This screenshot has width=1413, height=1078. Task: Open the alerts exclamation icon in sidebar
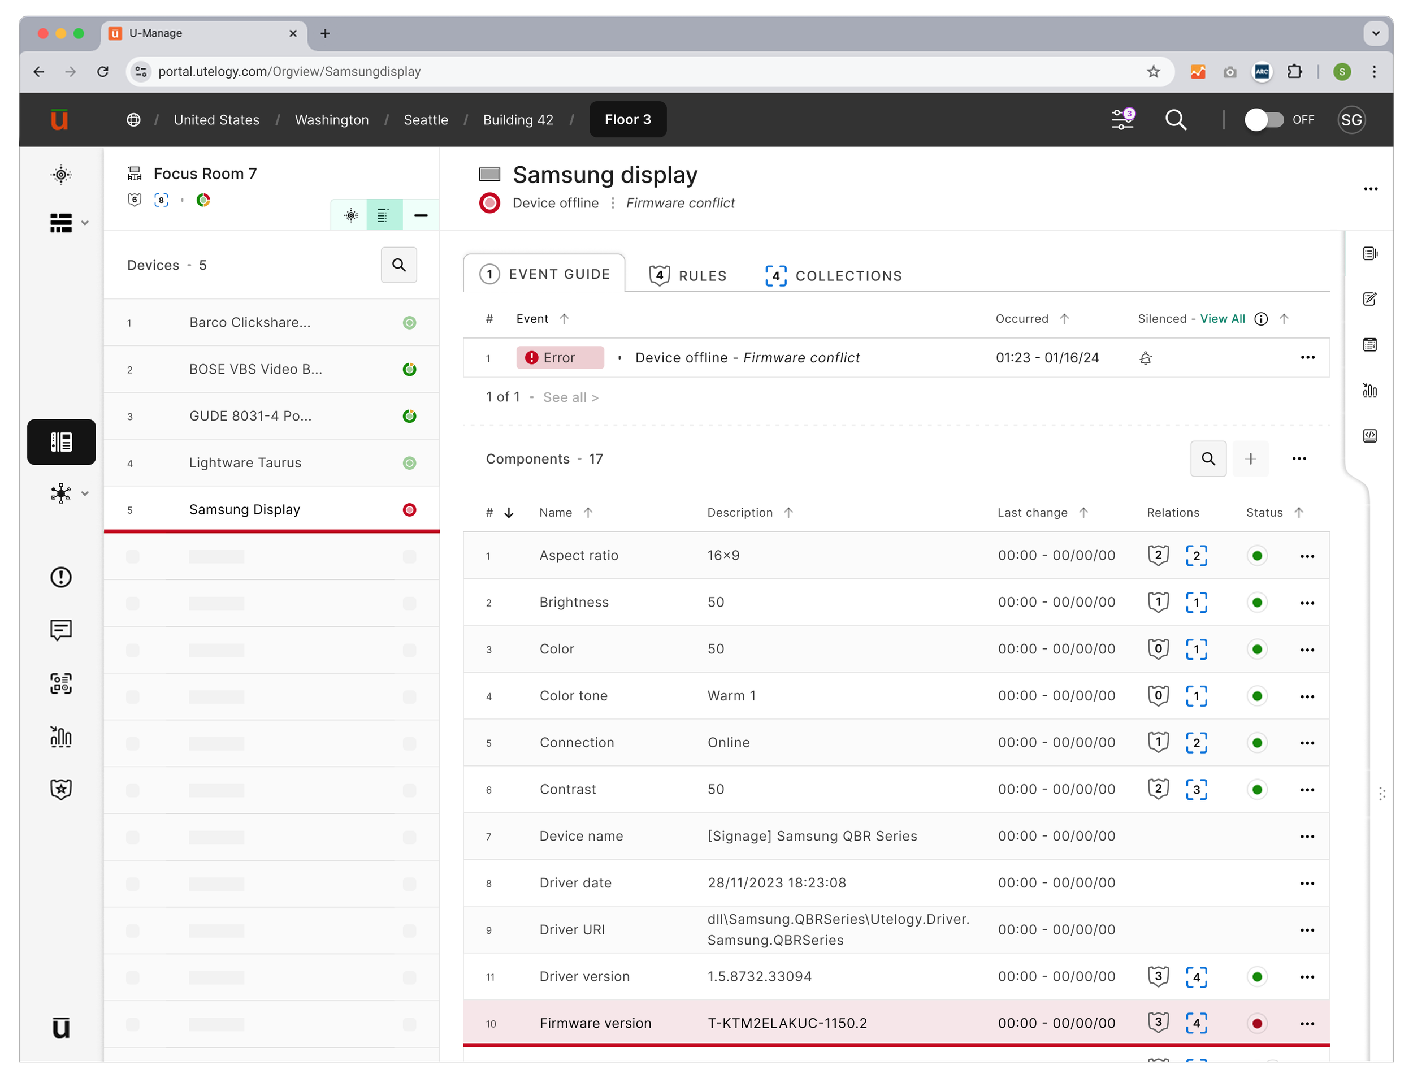(x=61, y=577)
